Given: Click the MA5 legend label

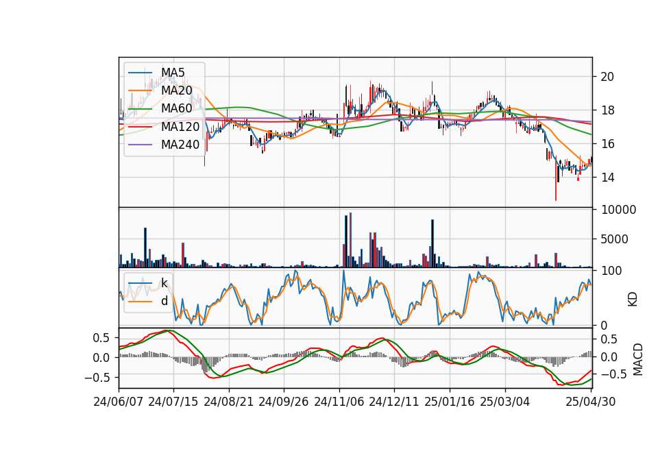Looking at the screenshot, I should tap(173, 73).
